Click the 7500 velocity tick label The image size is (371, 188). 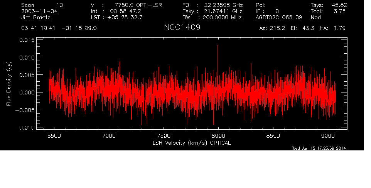pos(164,136)
